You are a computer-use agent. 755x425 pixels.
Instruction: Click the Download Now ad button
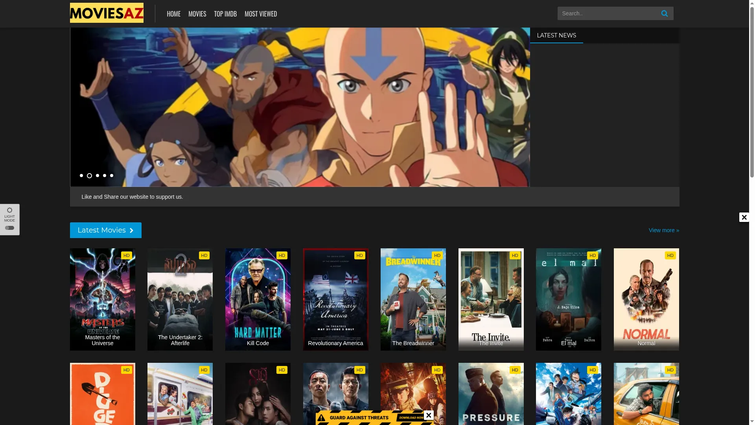(x=411, y=418)
